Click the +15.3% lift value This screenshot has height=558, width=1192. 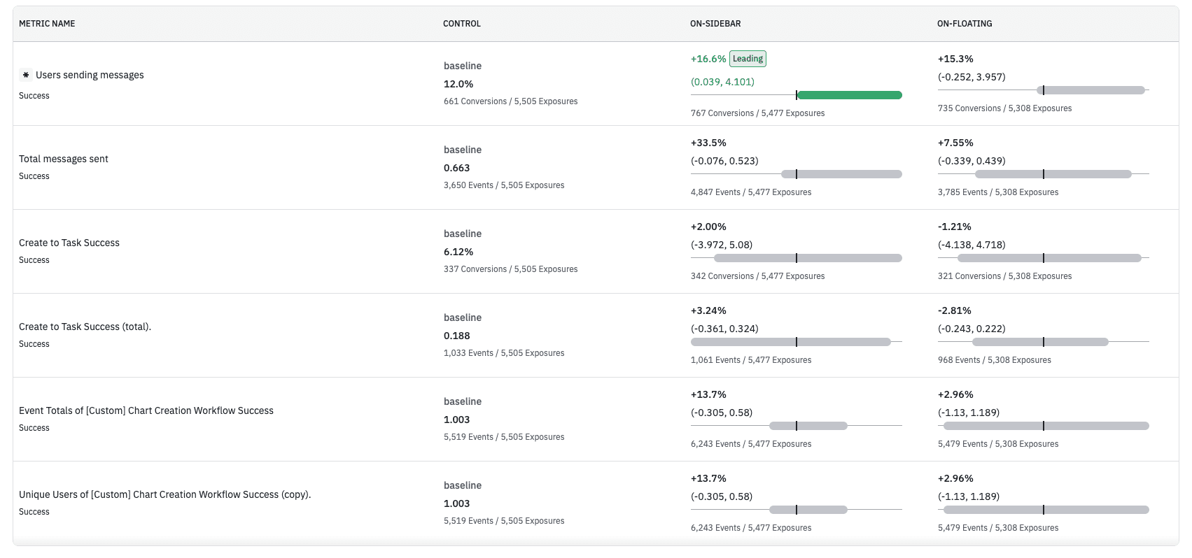(x=955, y=59)
